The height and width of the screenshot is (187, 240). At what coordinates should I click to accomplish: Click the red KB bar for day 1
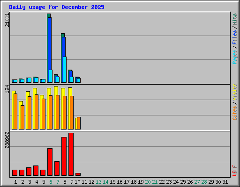tap(15, 173)
